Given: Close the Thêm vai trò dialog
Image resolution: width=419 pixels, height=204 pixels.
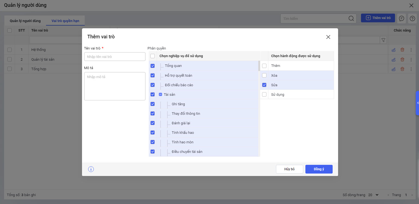Looking at the screenshot, I should 328,37.
